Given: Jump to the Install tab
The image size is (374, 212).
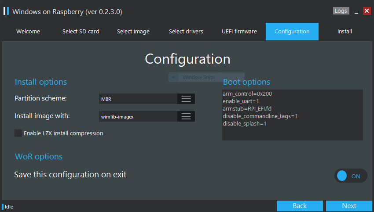Looking at the screenshot, I should (x=345, y=32).
